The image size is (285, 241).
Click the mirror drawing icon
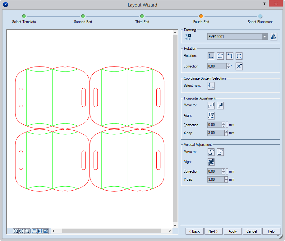(273, 36)
